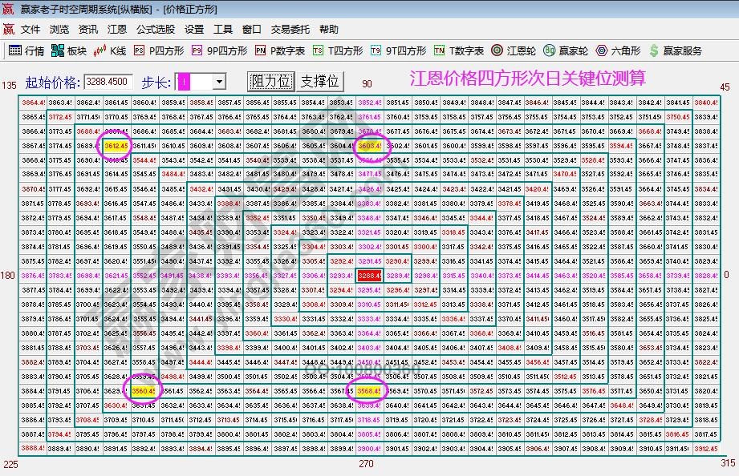The height and width of the screenshot is (476, 739).
Task: Enable the 阻力位 resistance mode
Action: pyautogui.click(x=272, y=81)
